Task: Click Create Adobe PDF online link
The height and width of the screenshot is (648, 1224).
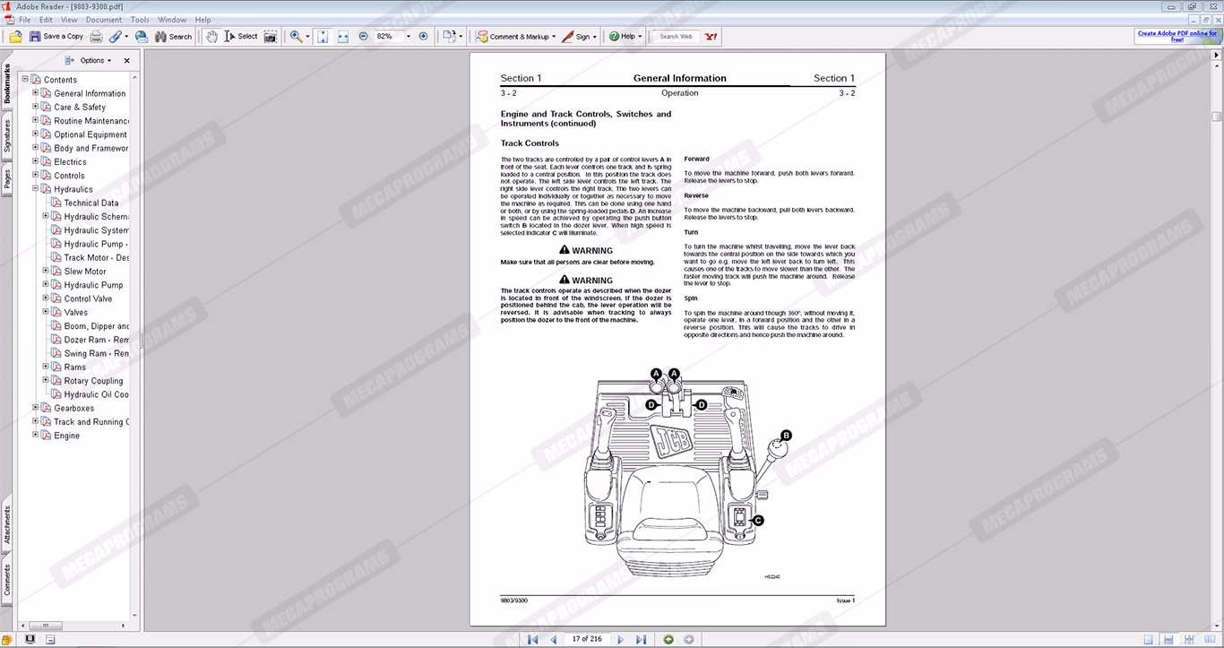Action: pyautogui.click(x=1177, y=37)
